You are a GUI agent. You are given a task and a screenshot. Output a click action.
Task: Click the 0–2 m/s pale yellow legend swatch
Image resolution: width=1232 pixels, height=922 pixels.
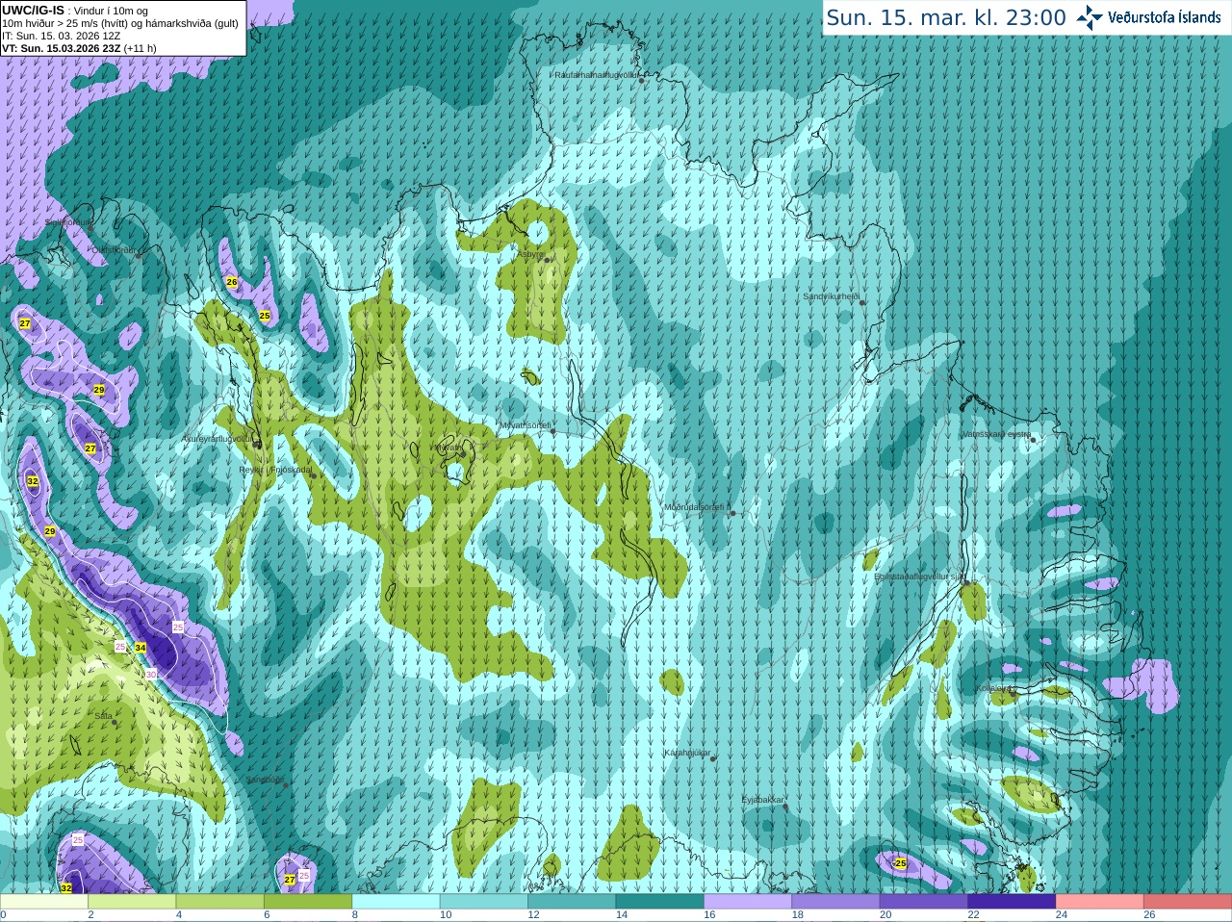point(44,902)
